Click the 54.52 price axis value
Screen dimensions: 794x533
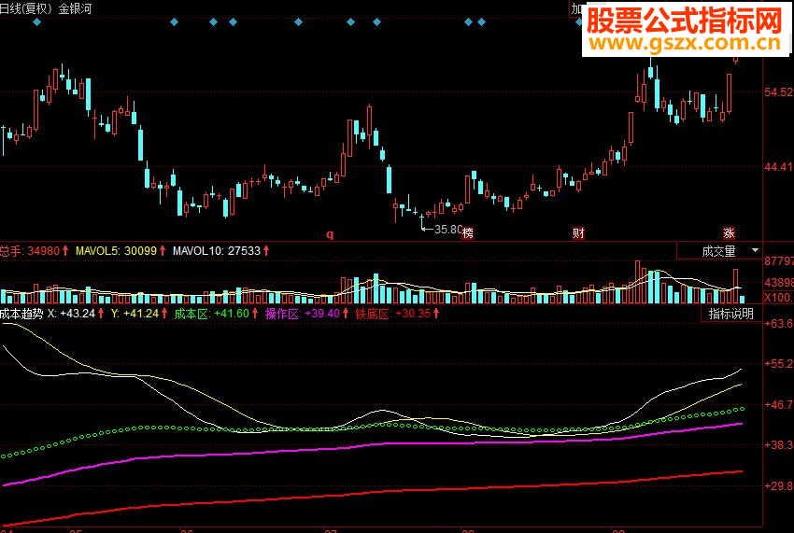(x=779, y=92)
